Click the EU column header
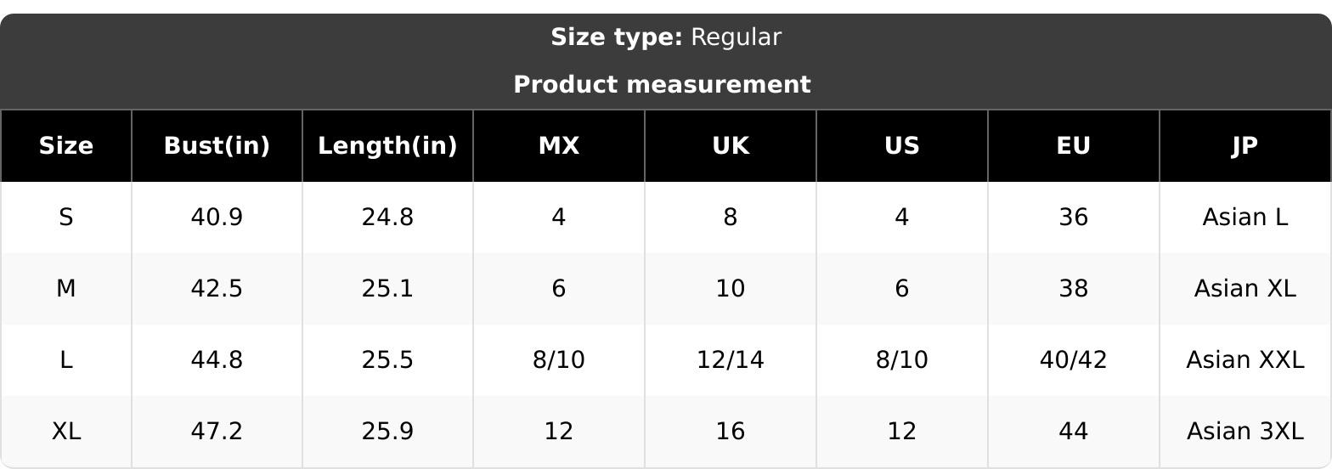The height and width of the screenshot is (469, 1332). pos(1074,146)
